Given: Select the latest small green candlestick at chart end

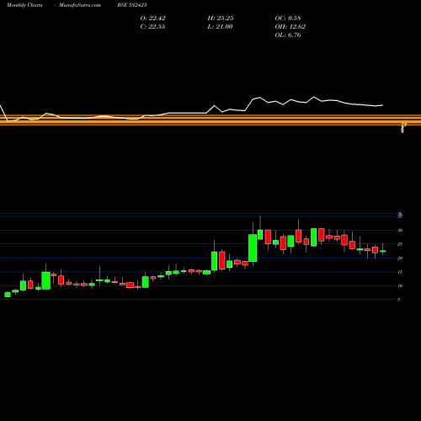Looking at the screenshot, I should (x=382, y=251).
